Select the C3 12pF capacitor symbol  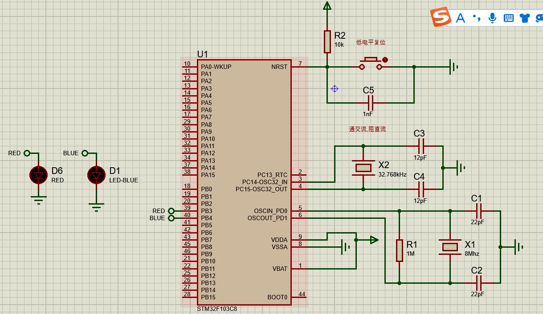click(421, 146)
